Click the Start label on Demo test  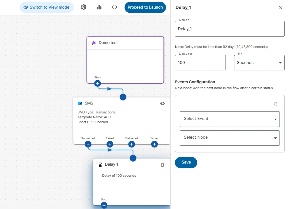point(98,77)
